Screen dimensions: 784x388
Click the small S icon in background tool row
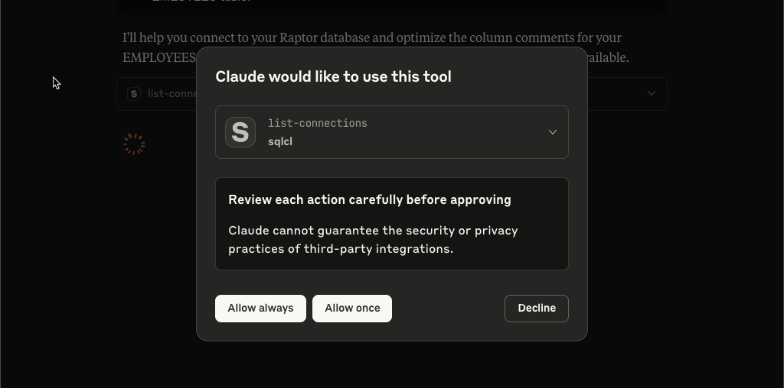[133, 94]
